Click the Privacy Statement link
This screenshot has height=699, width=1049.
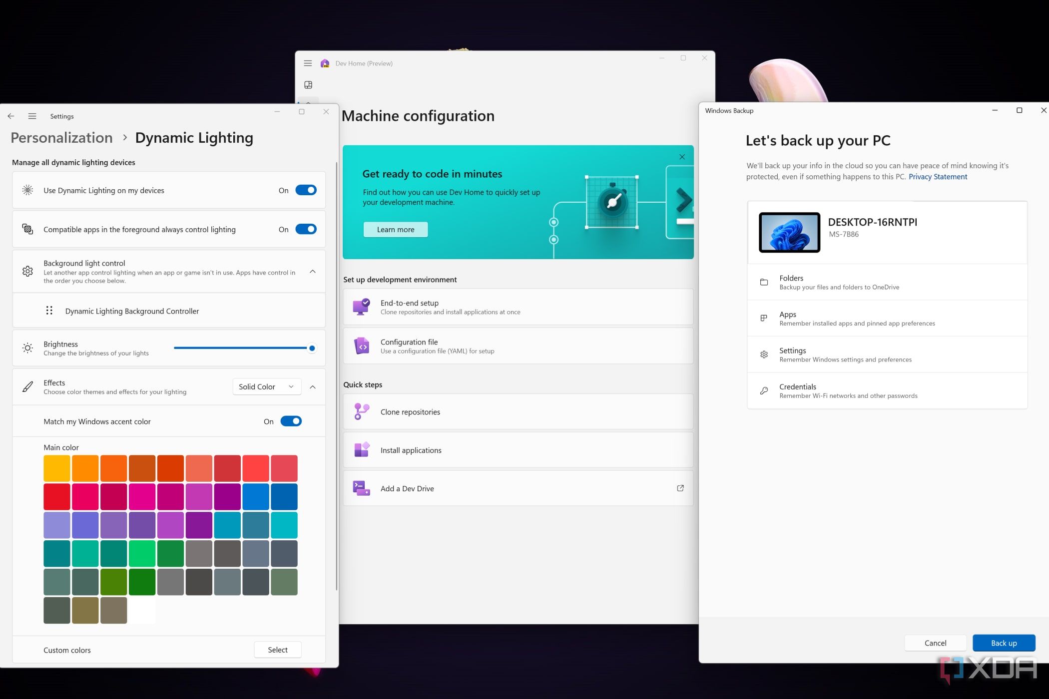point(938,176)
